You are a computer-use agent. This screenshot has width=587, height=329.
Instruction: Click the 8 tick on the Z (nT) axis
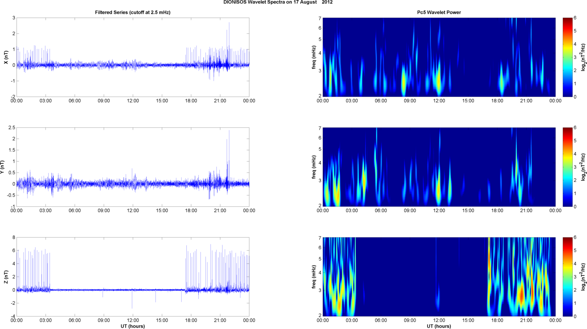[x=14, y=238]
